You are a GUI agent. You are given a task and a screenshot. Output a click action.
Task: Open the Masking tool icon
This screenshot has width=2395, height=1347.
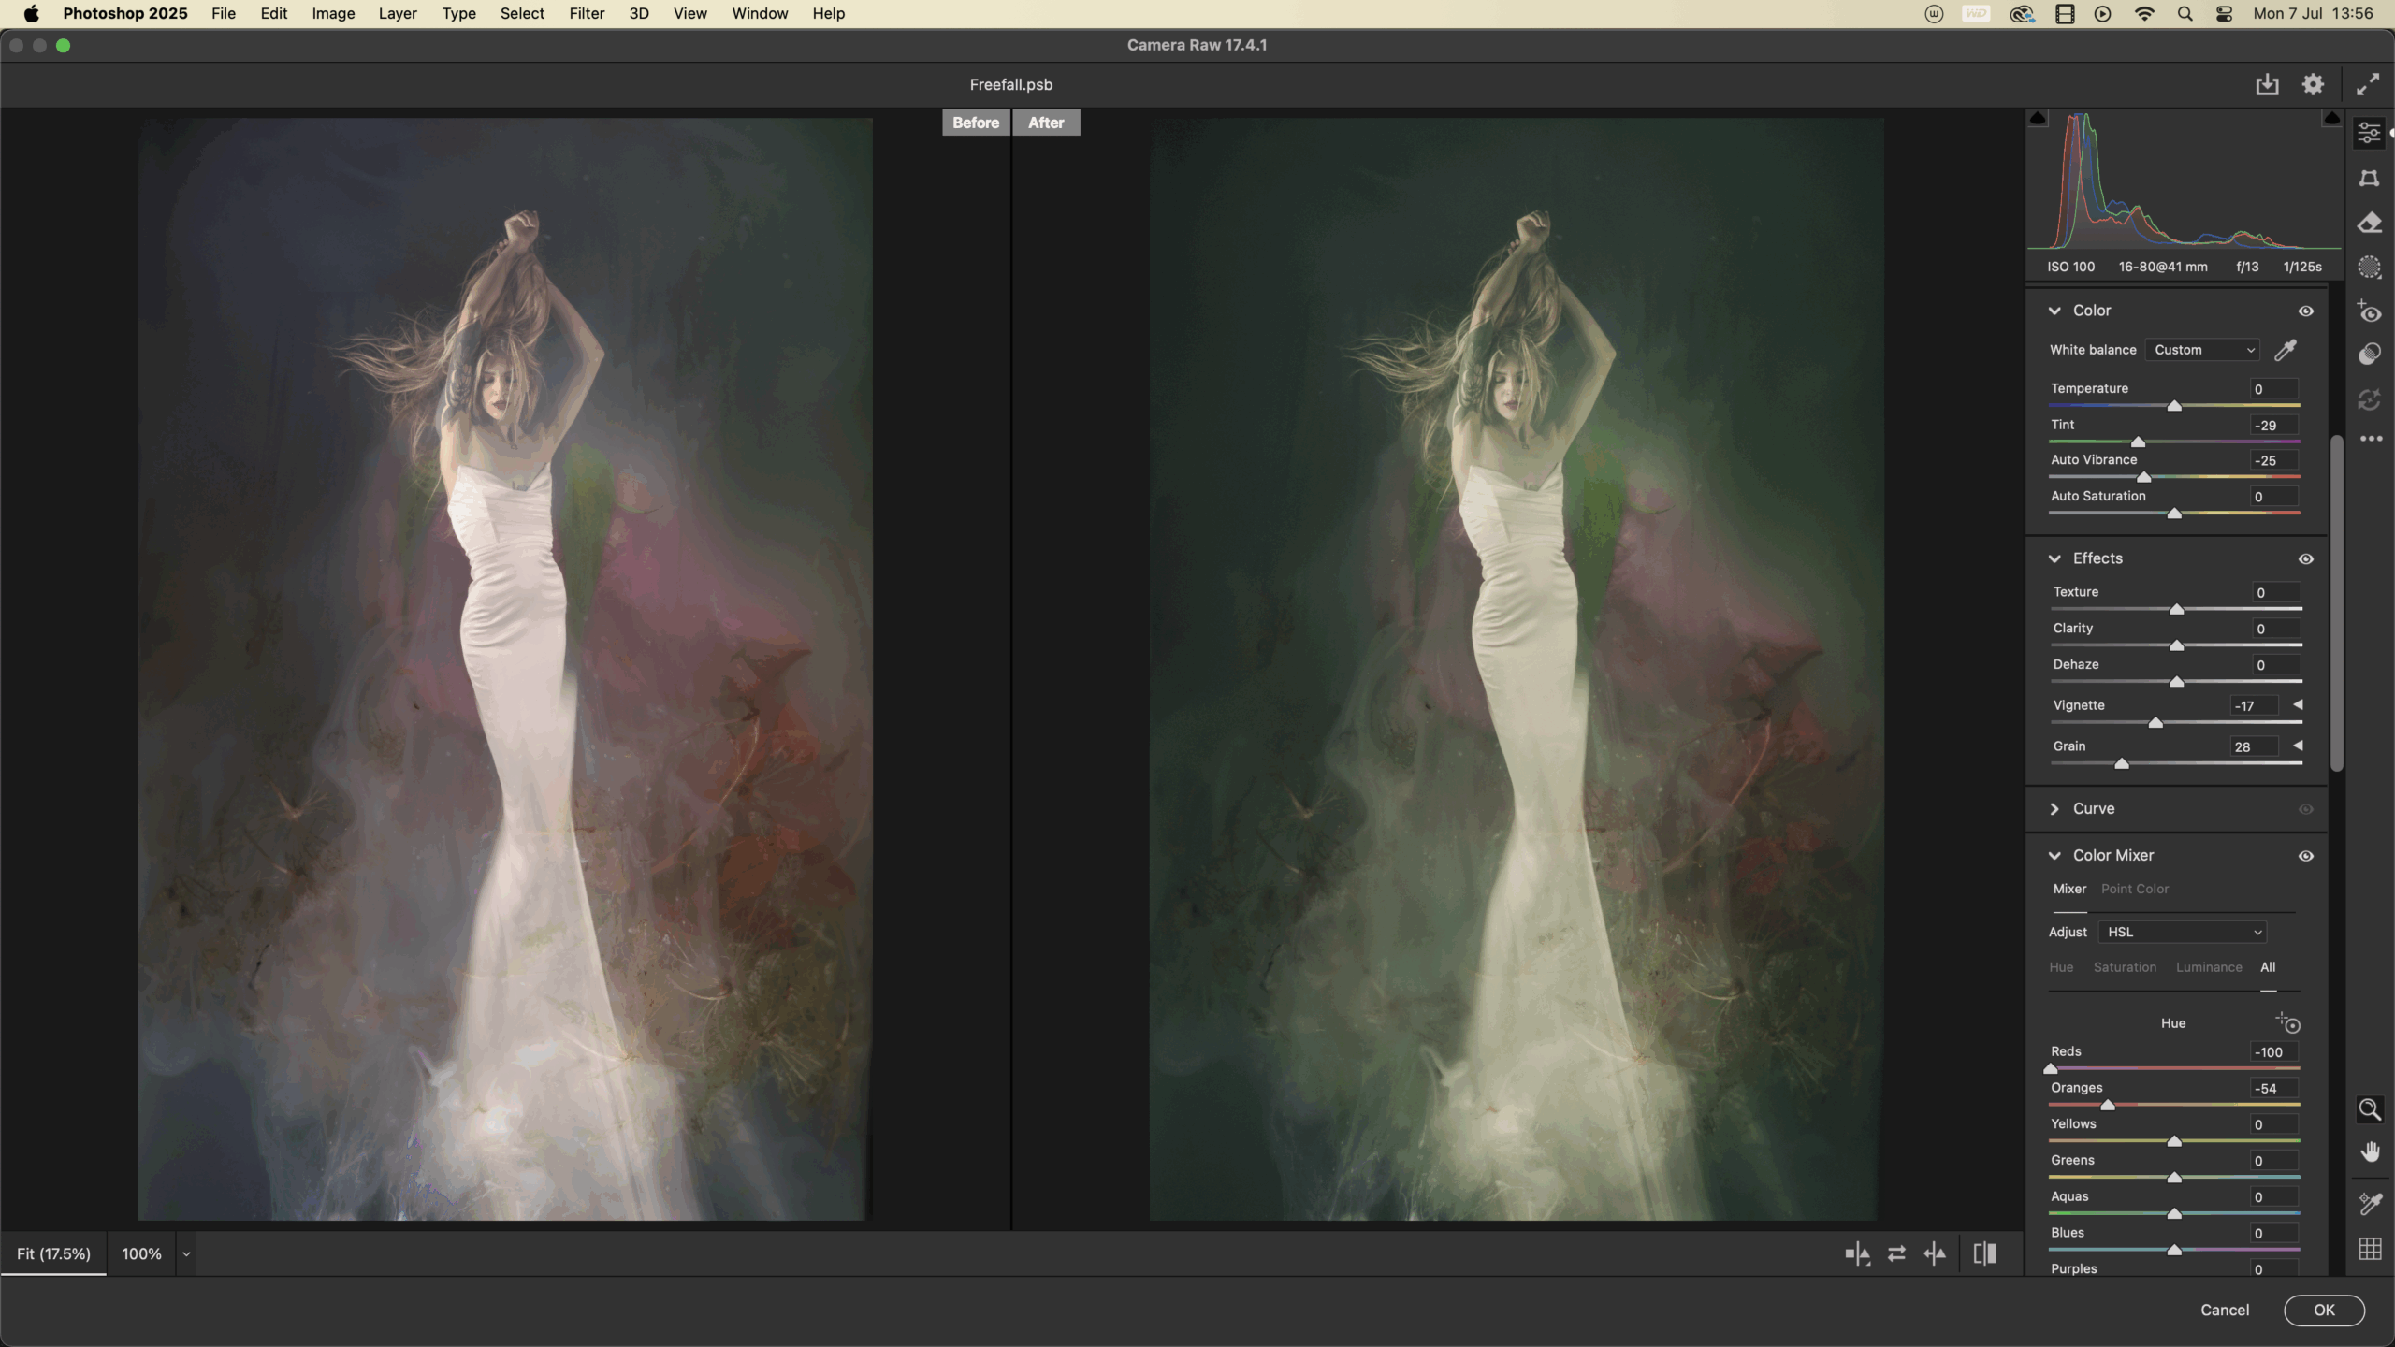click(x=2369, y=268)
